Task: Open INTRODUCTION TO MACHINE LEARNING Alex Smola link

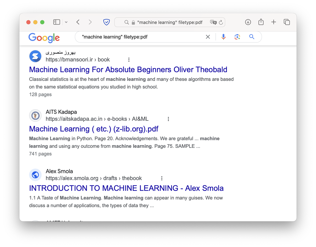Action: [126, 188]
